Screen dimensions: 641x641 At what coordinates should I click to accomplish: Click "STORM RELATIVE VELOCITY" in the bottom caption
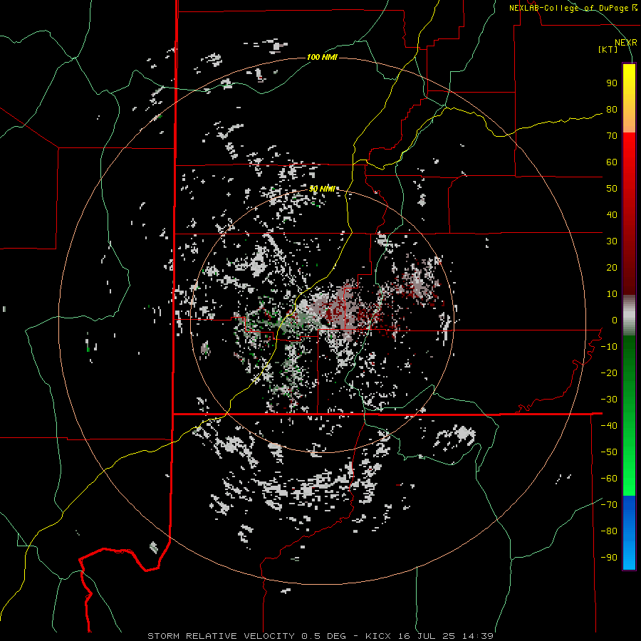[221, 636]
